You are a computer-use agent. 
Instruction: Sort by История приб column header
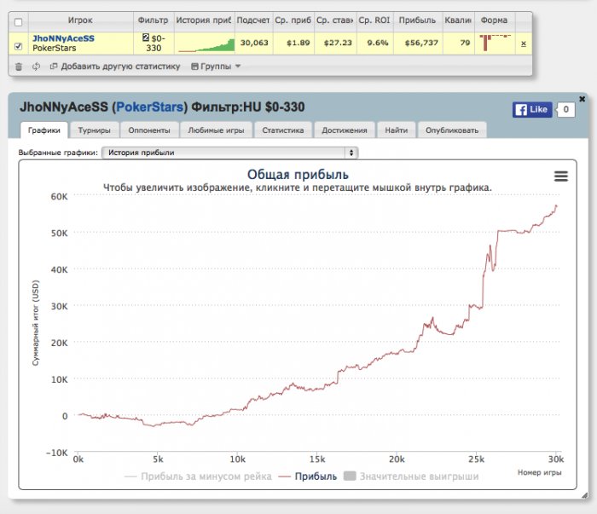coord(204,20)
